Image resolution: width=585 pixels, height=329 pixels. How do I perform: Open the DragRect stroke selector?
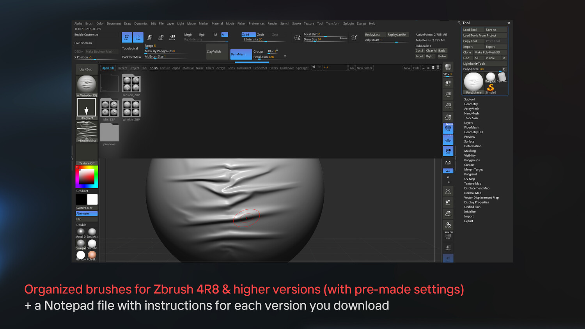click(87, 109)
